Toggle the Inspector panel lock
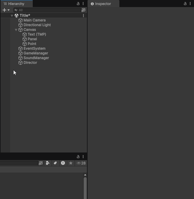This screenshot has width=194, height=199. click(x=185, y=4)
